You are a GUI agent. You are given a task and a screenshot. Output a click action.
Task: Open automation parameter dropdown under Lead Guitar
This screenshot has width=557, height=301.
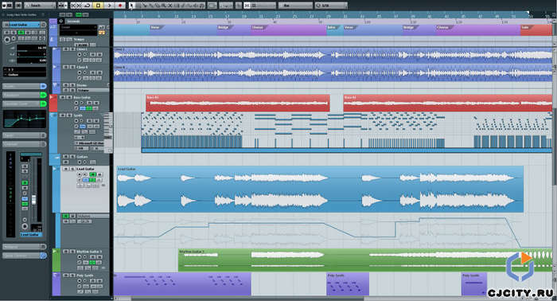click(93, 216)
